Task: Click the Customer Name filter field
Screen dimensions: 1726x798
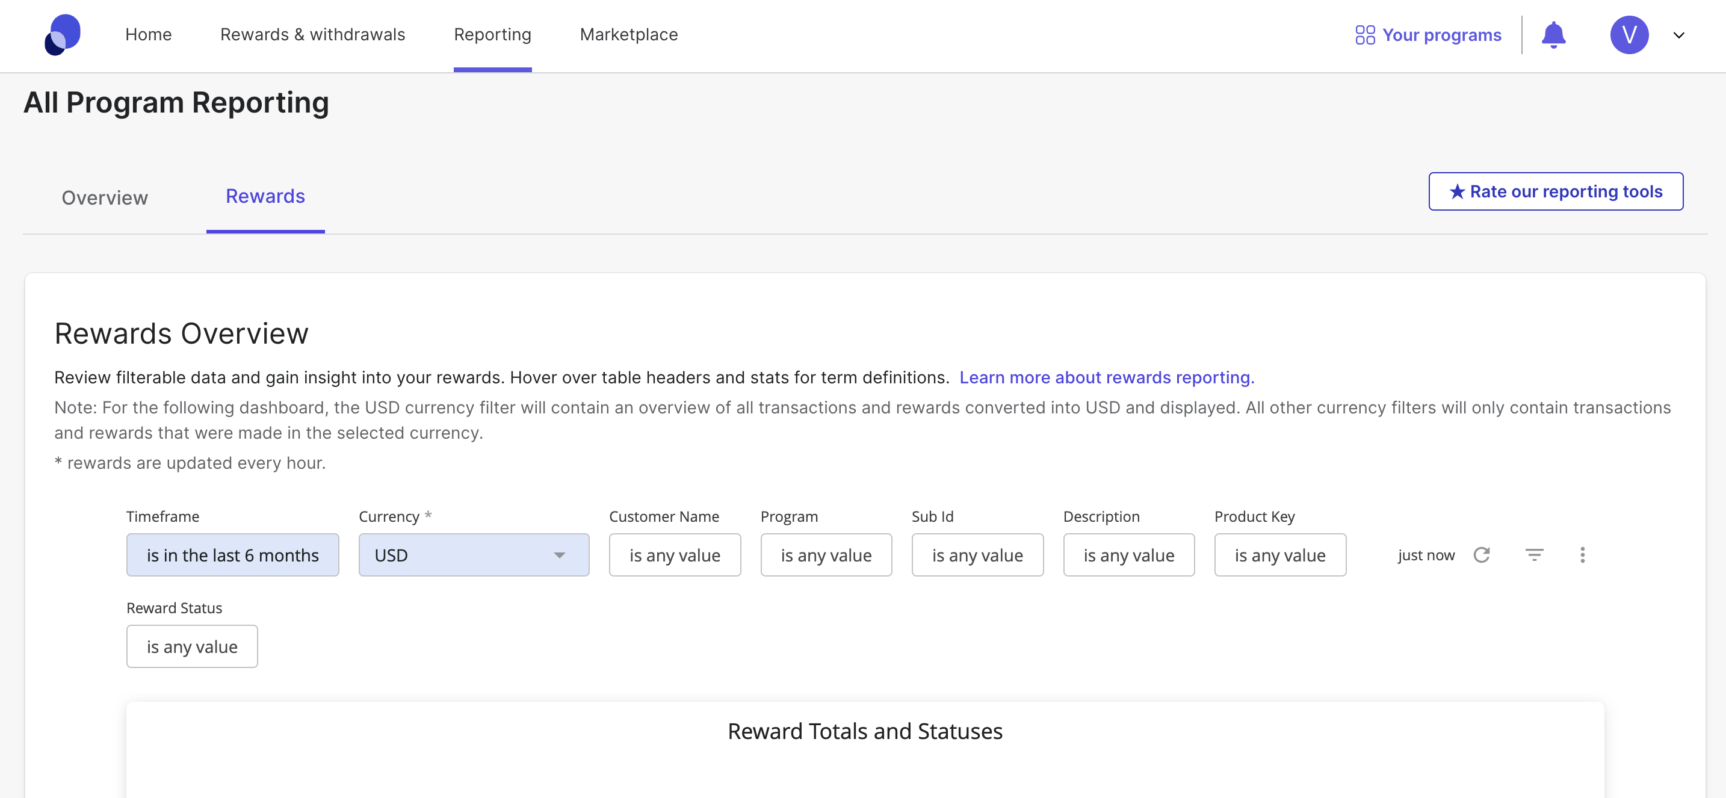Action: pos(674,555)
